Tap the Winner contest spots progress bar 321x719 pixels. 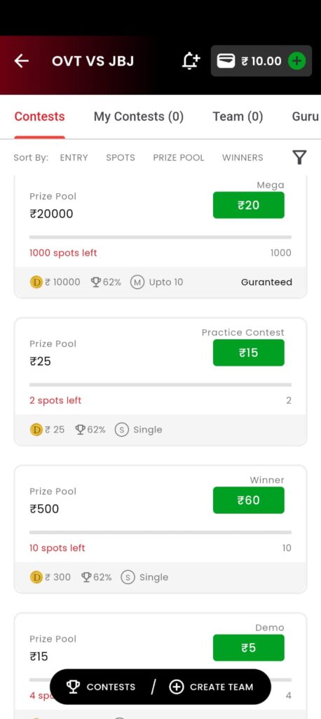[160, 532]
